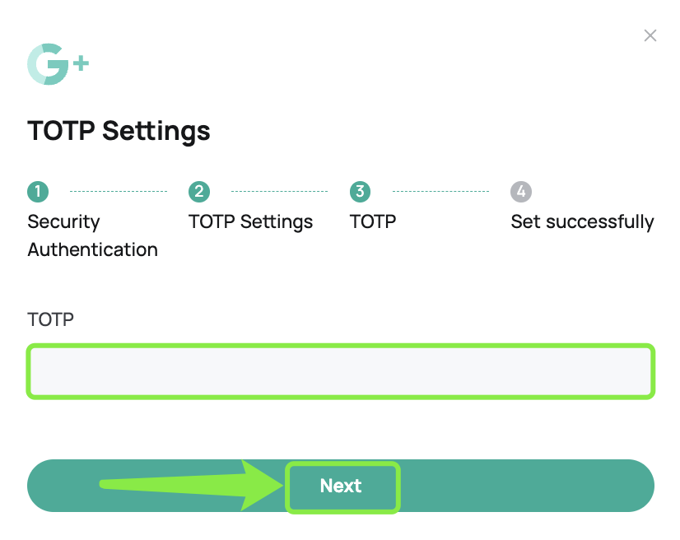The image size is (680, 540).
Task: Click the word Security under step one
Action: pyautogui.click(x=63, y=221)
